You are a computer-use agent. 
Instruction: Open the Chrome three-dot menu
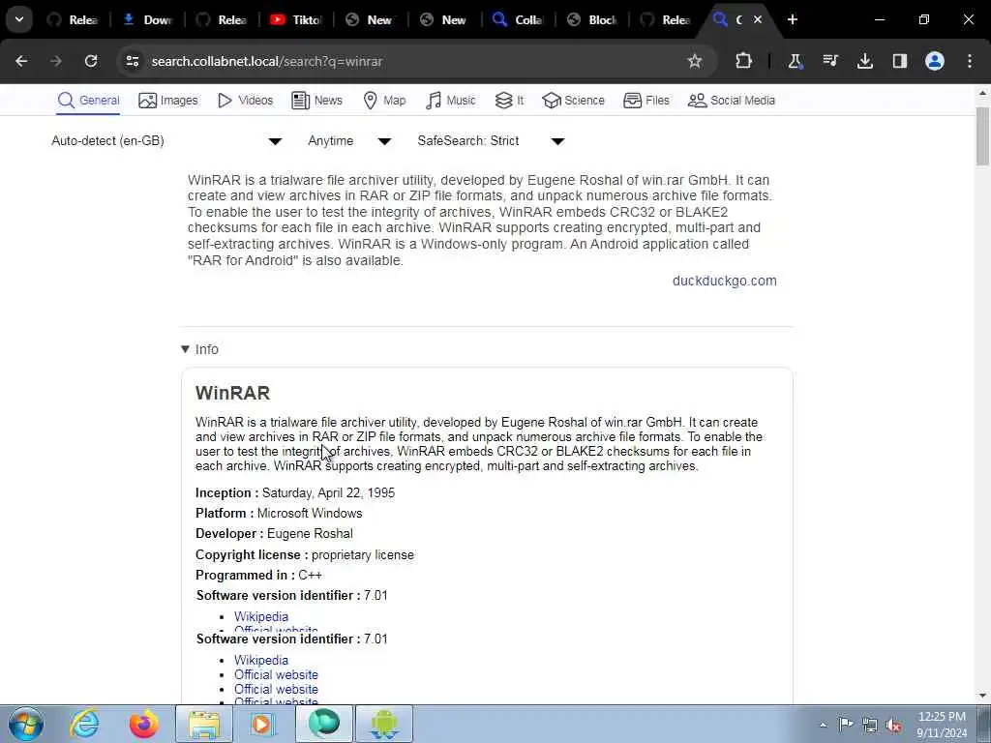click(970, 61)
